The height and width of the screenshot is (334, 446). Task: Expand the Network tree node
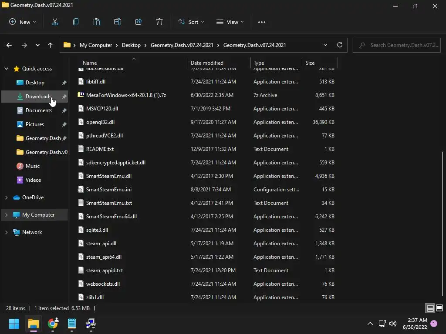(6, 232)
